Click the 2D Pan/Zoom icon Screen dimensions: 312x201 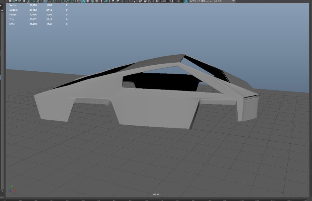coord(33,1)
